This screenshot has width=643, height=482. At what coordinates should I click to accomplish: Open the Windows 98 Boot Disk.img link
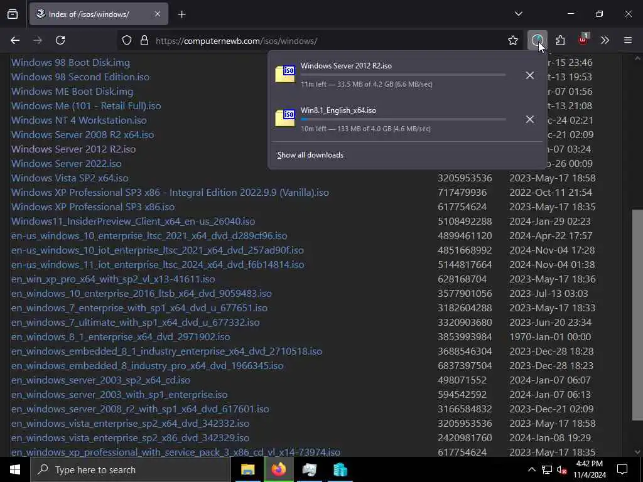[70, 63]
